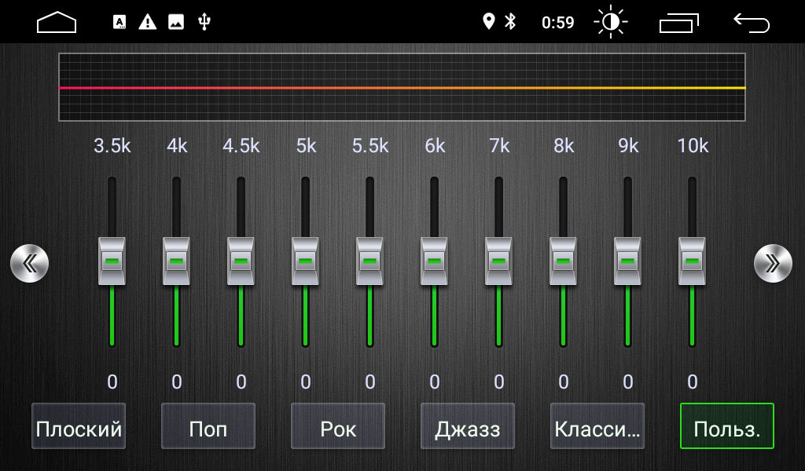The image size is (805, 471).
Task: Select the Рок preset
Action: click(x=338, y=426)
